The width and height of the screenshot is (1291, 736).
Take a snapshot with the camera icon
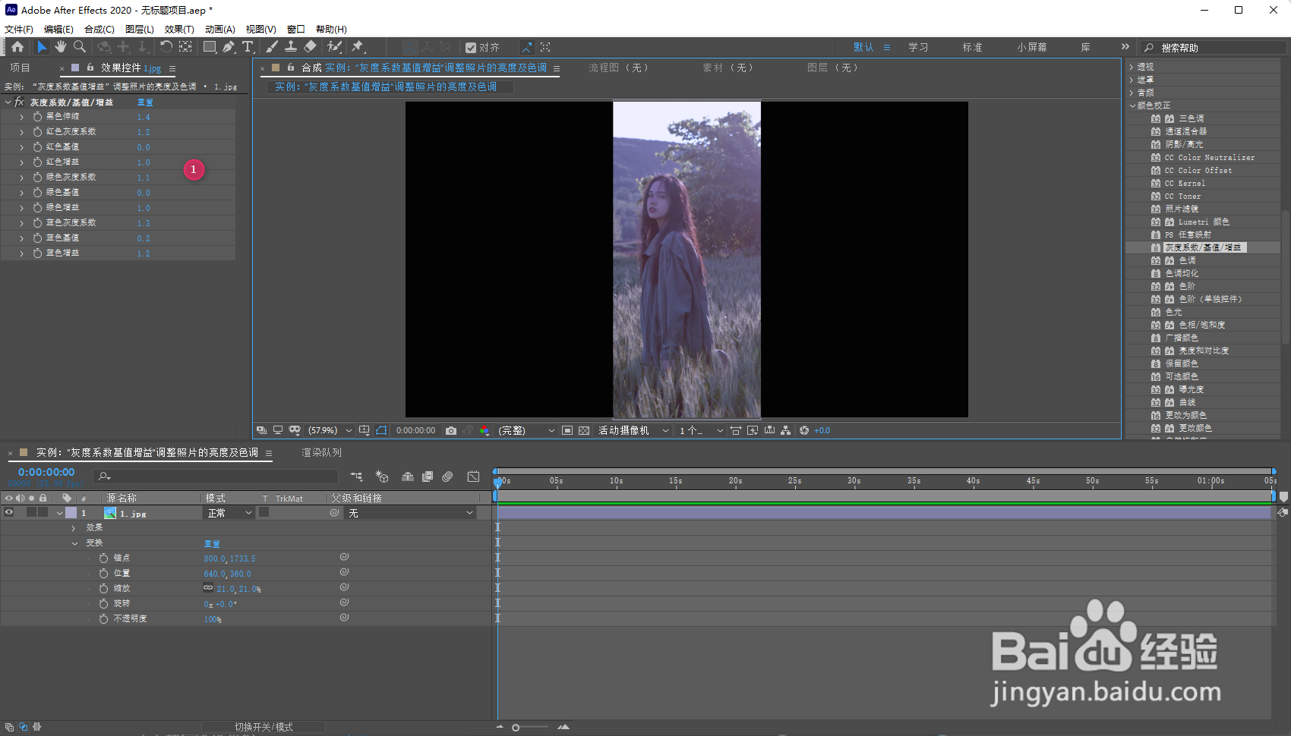(451, 430)
